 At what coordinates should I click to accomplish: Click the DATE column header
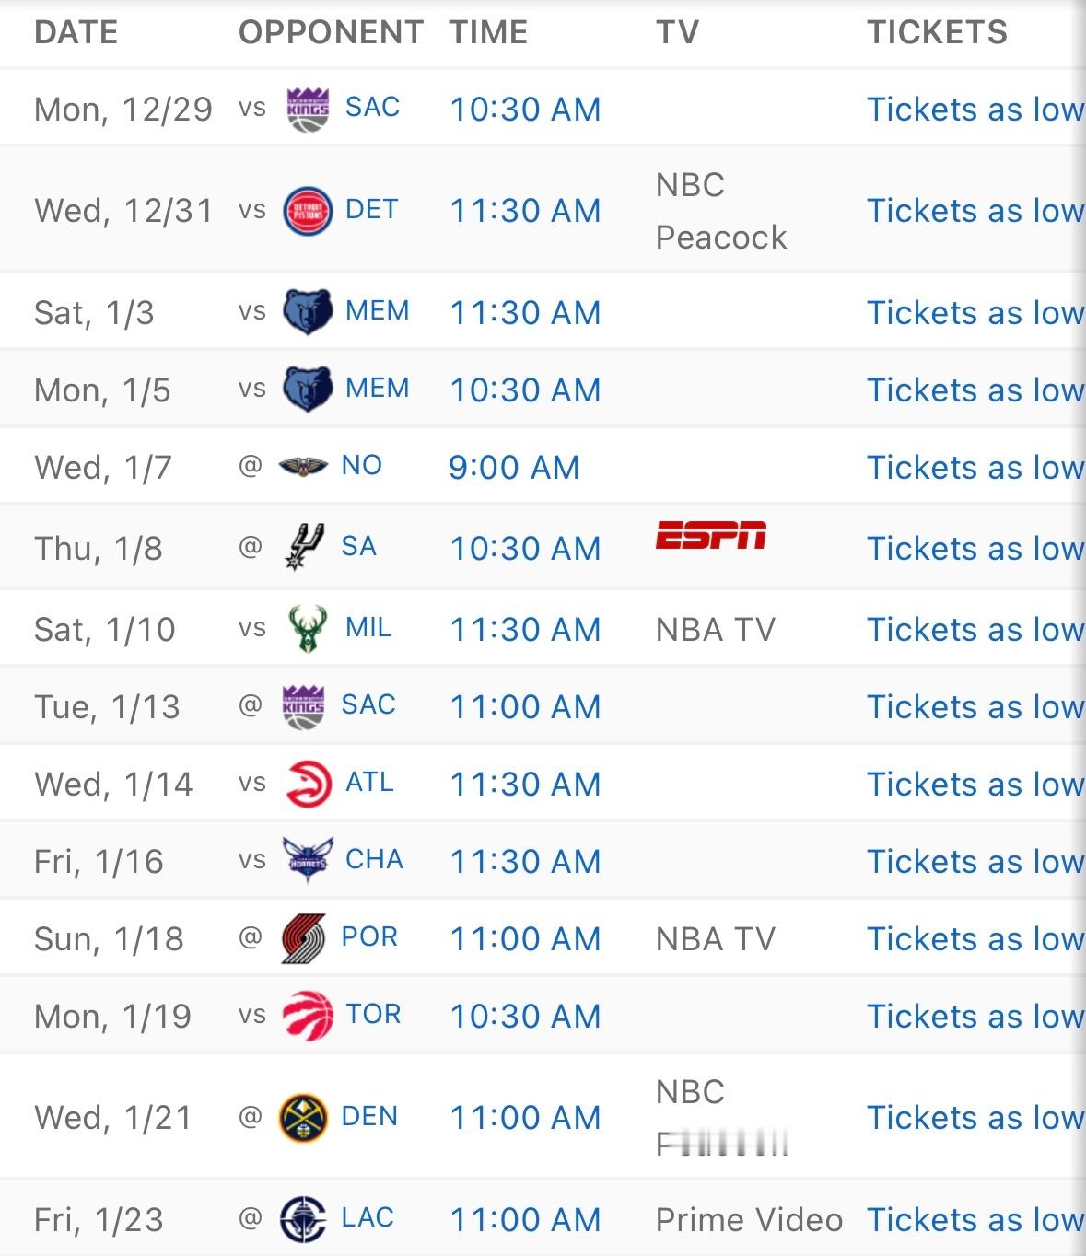[76, 32]
